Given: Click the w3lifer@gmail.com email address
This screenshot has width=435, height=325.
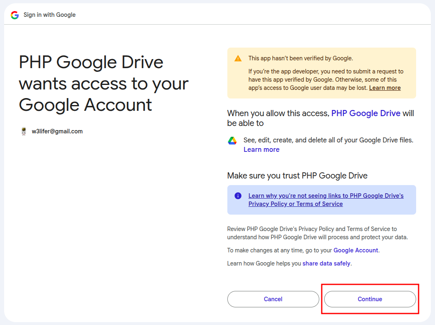Looking at the screenshot, I should pyautogui.click(x=57, y=131).
